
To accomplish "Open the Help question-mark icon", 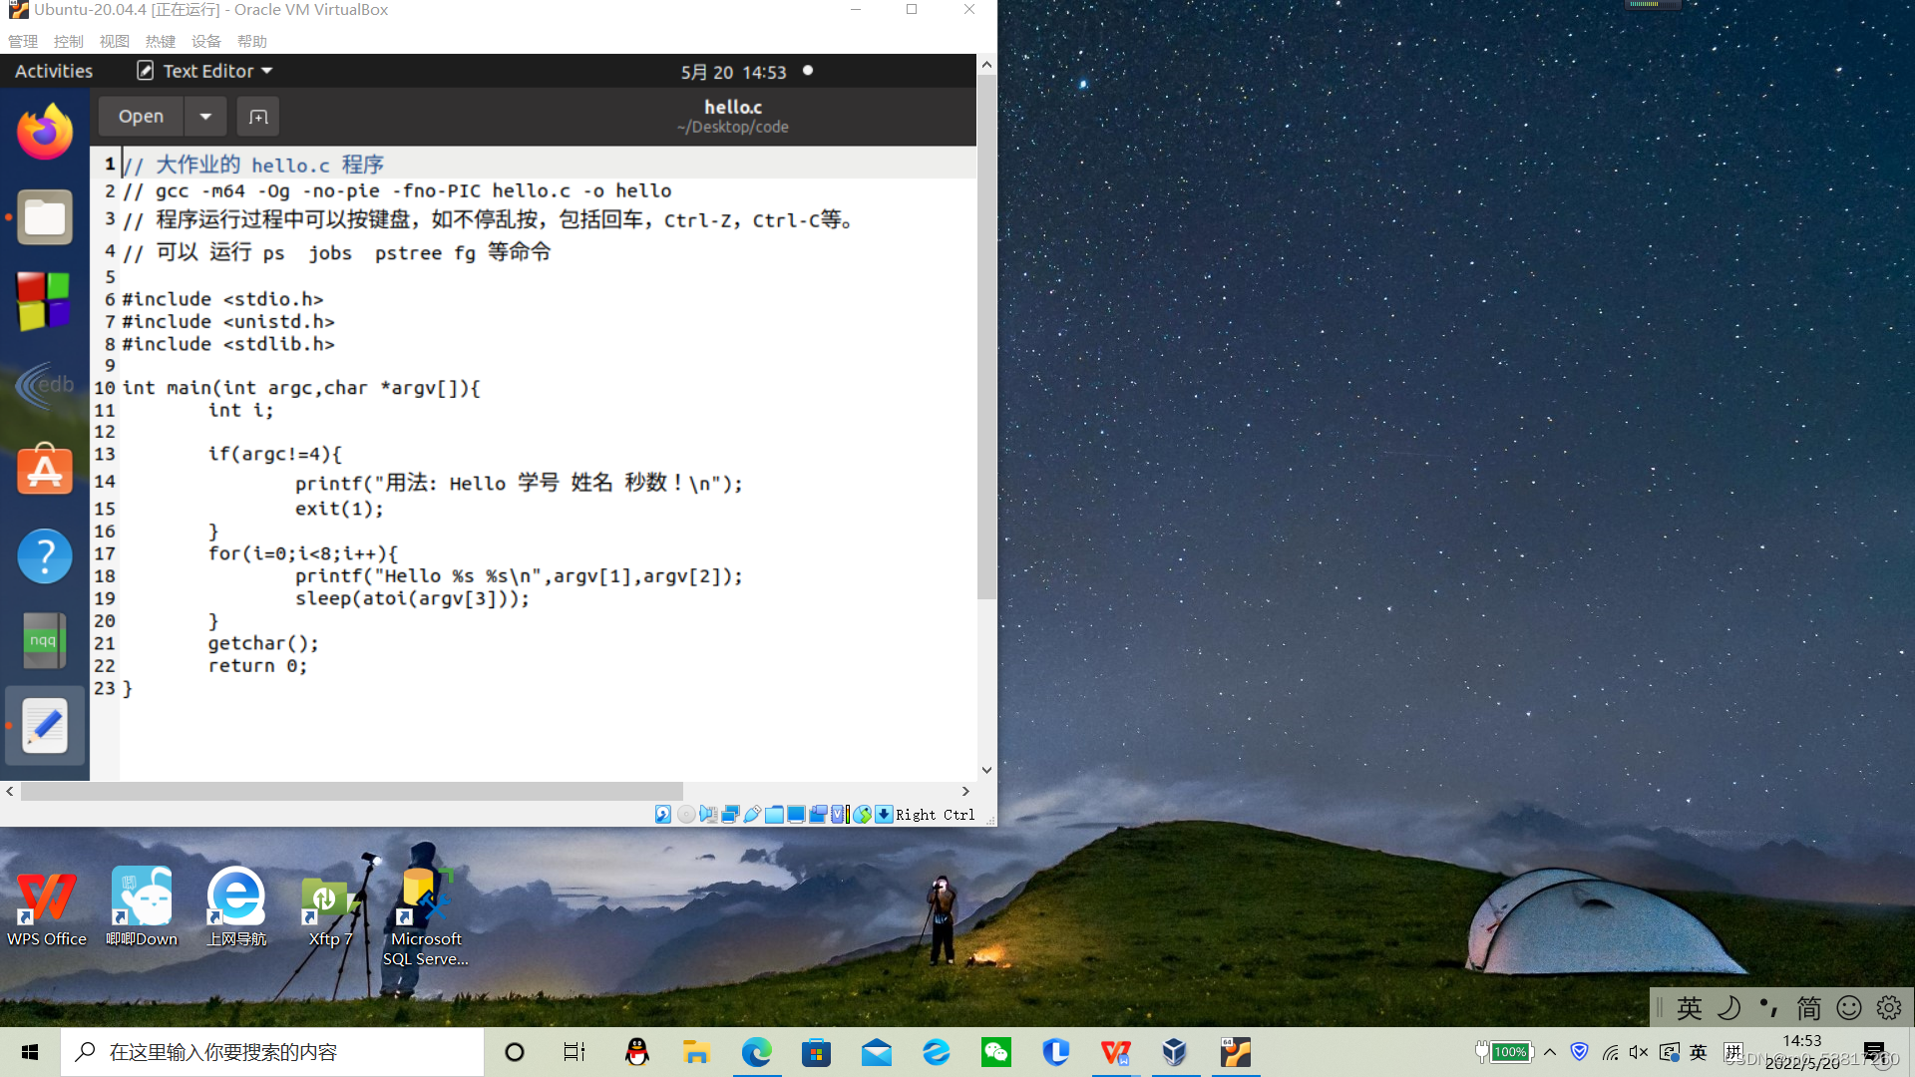I will 45,555.
